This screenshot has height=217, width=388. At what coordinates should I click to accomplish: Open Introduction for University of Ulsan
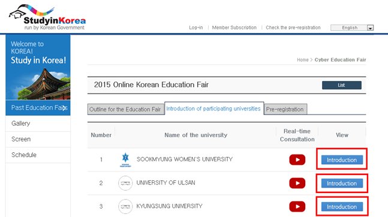point(342,183)
